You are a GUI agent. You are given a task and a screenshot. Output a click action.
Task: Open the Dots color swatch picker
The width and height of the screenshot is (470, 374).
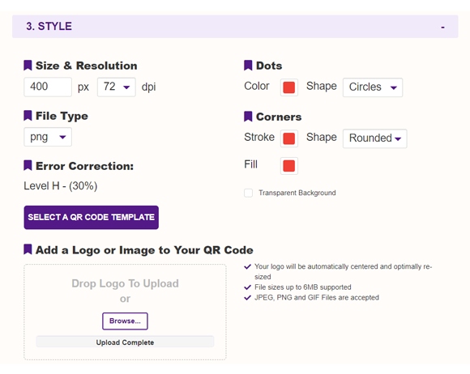(x=289, y=87)
